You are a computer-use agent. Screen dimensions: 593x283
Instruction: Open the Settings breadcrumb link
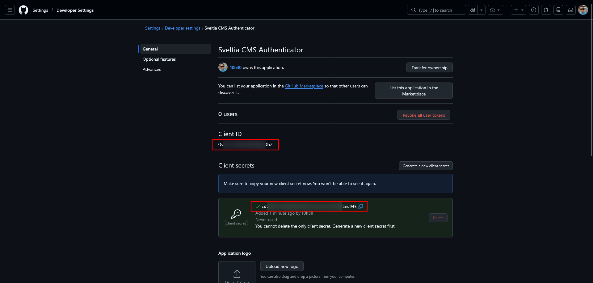pyautogui.click(x=153, y=28)
